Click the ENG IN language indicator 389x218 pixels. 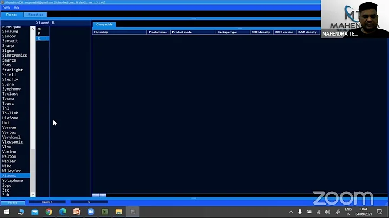coord(348,212)
